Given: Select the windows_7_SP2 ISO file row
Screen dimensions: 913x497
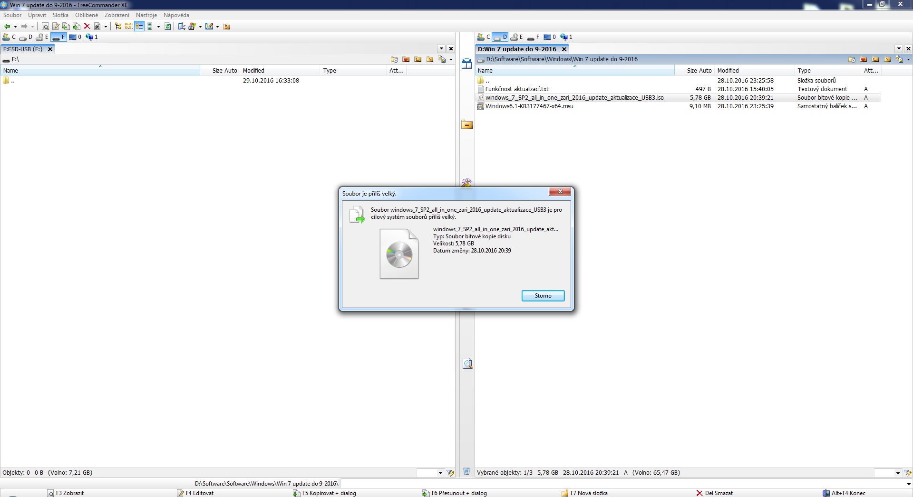Looking at the screenshot, I should (679, 98).
